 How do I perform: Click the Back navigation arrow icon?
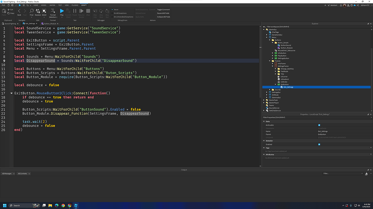(x=19, y=11)
